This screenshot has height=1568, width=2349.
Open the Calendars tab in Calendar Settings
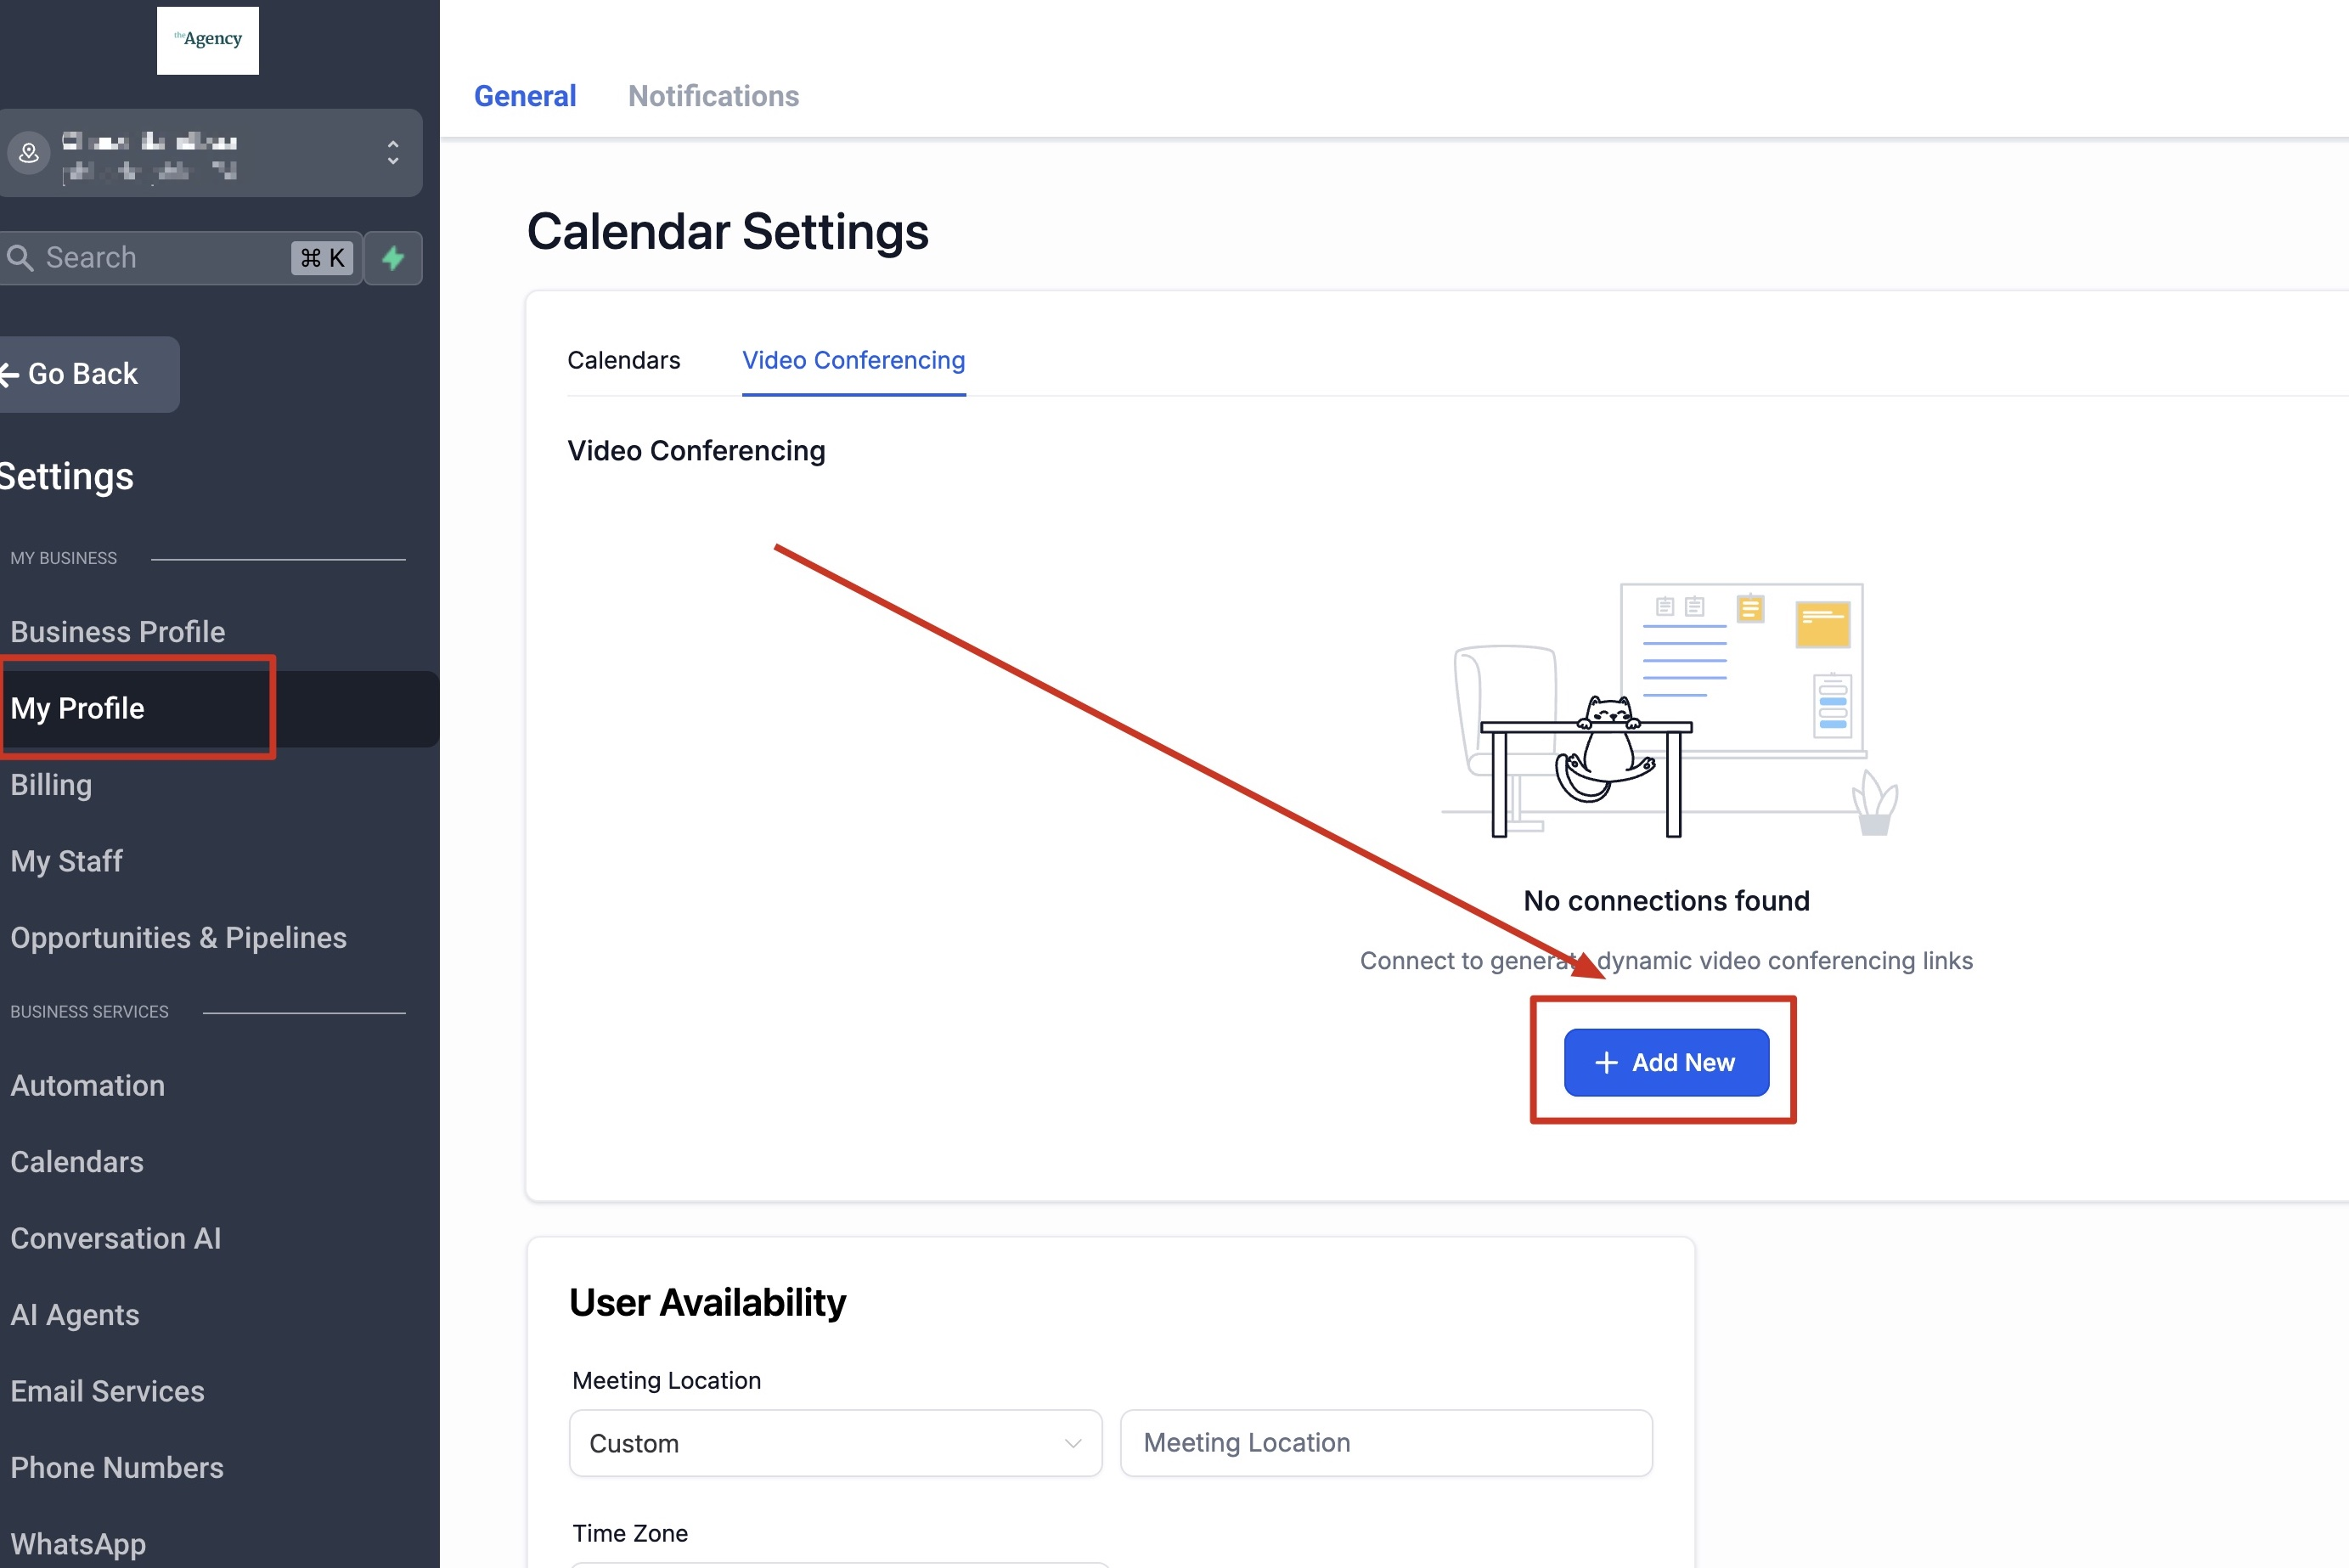point(623,360)
